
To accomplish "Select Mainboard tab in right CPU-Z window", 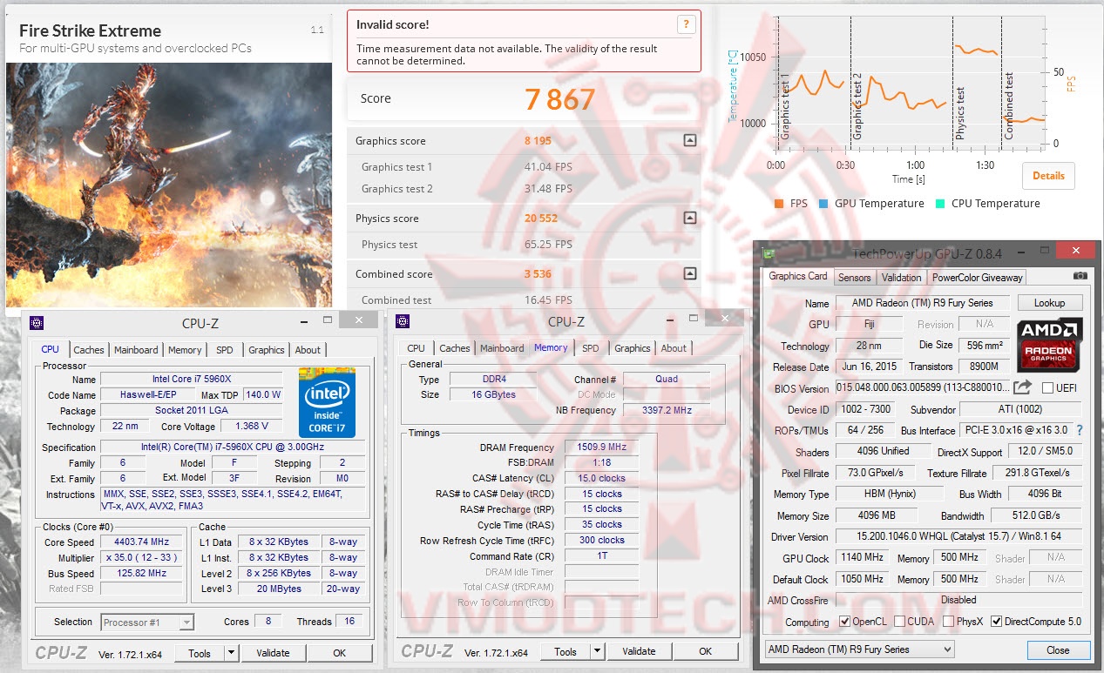I will coord(502,348).
